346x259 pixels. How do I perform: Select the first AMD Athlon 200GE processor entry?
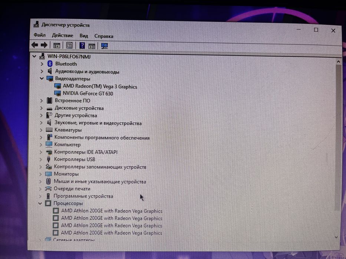tap(112, 211)
